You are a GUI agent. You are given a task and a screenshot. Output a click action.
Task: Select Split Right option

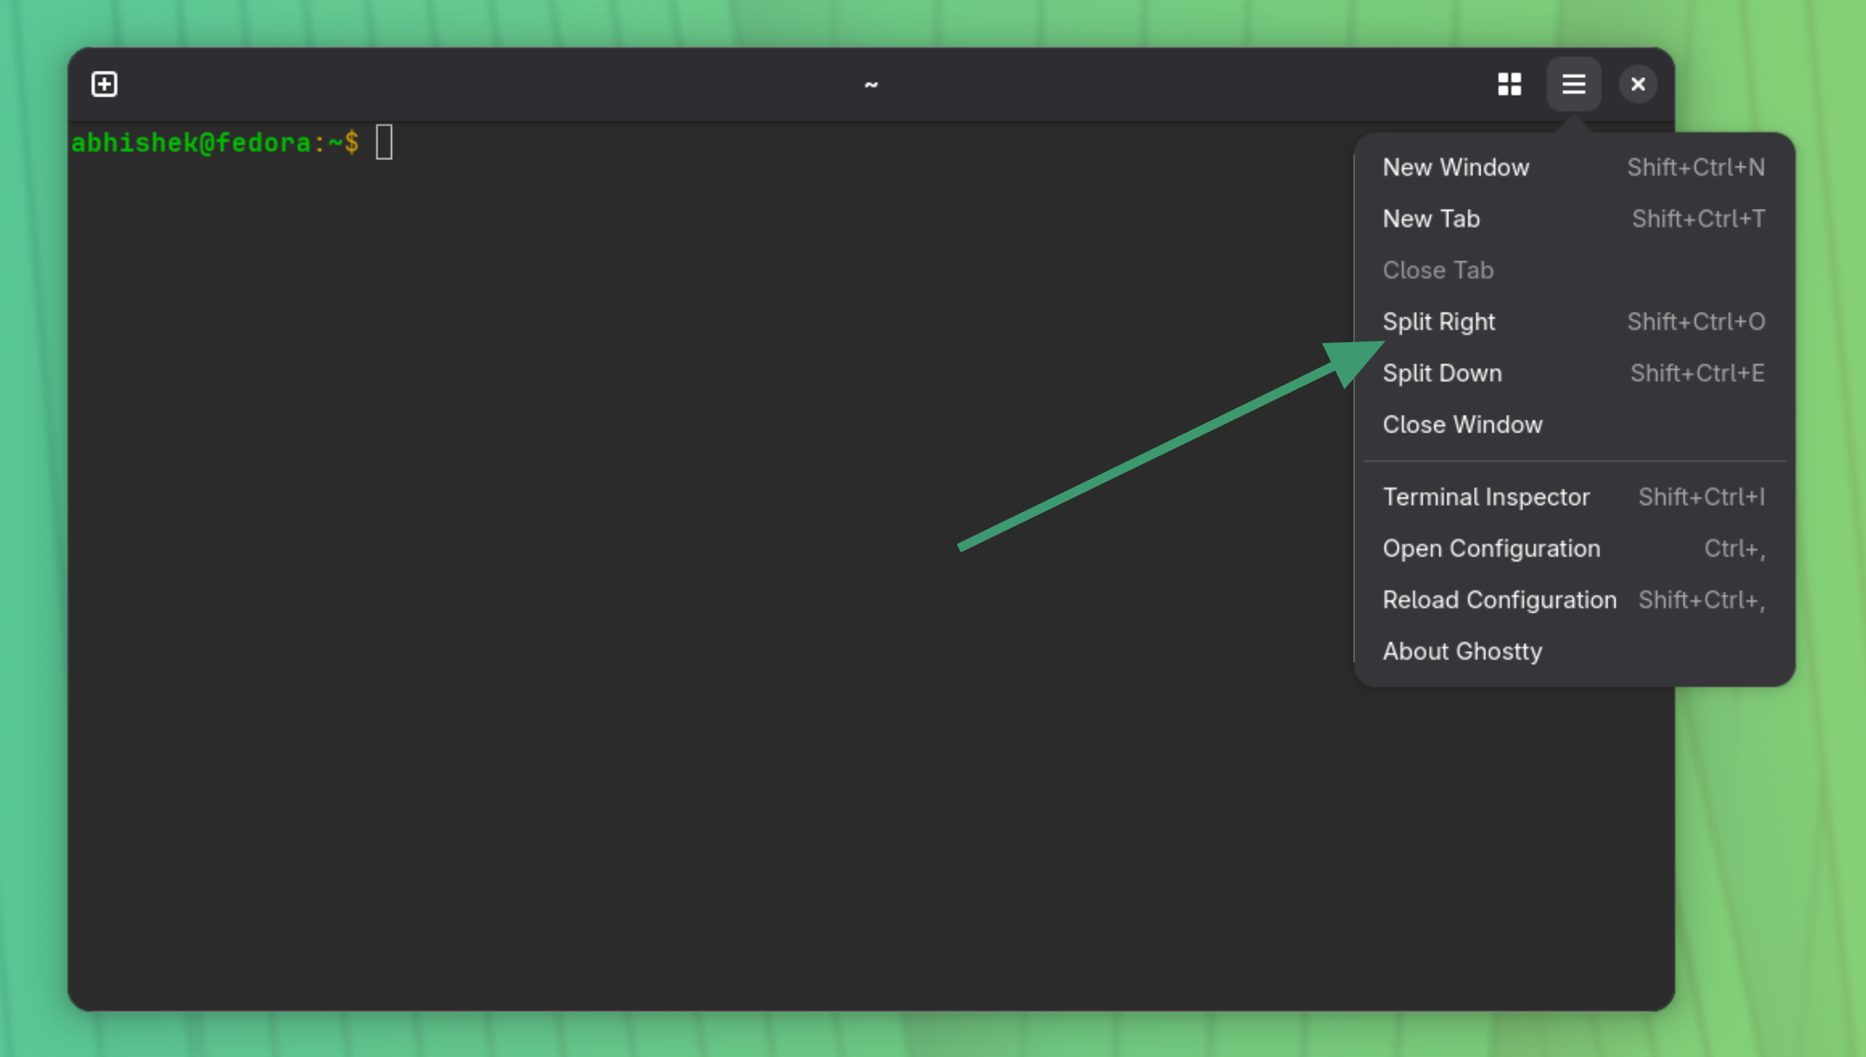coord(1439,322)
